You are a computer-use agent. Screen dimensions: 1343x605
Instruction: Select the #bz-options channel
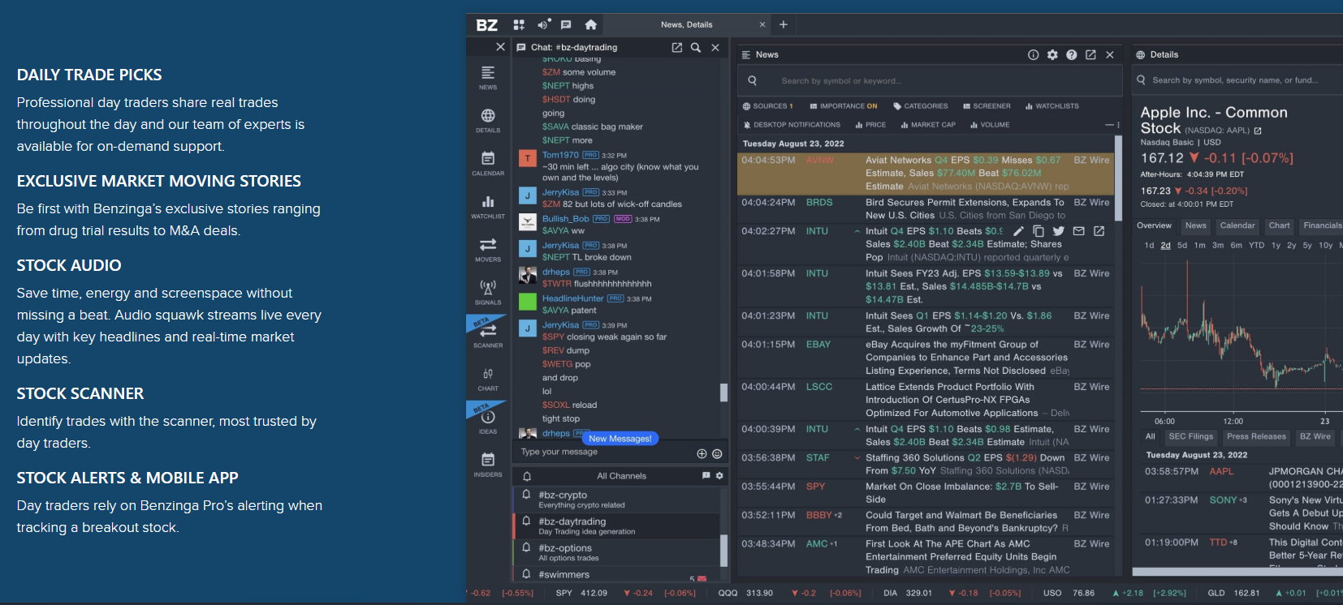point(617,552)
